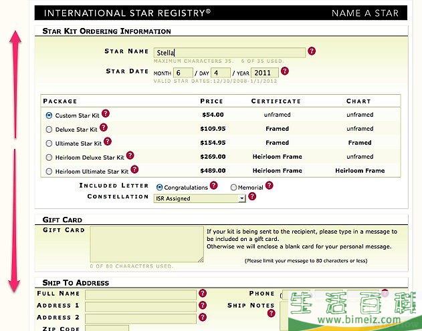The height and width of the screenshot is (331, 422).
Task: Click the Year field showing 2011
Action: coord(265,73)
